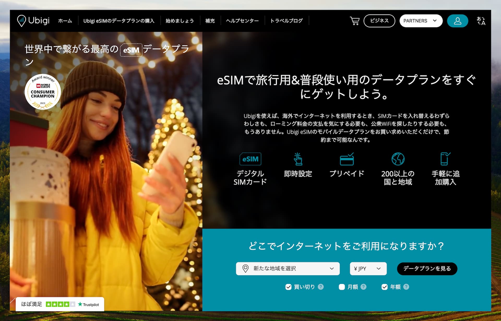Open the shopping cart icon
This screenshot has width=501, height=321.
355,21
